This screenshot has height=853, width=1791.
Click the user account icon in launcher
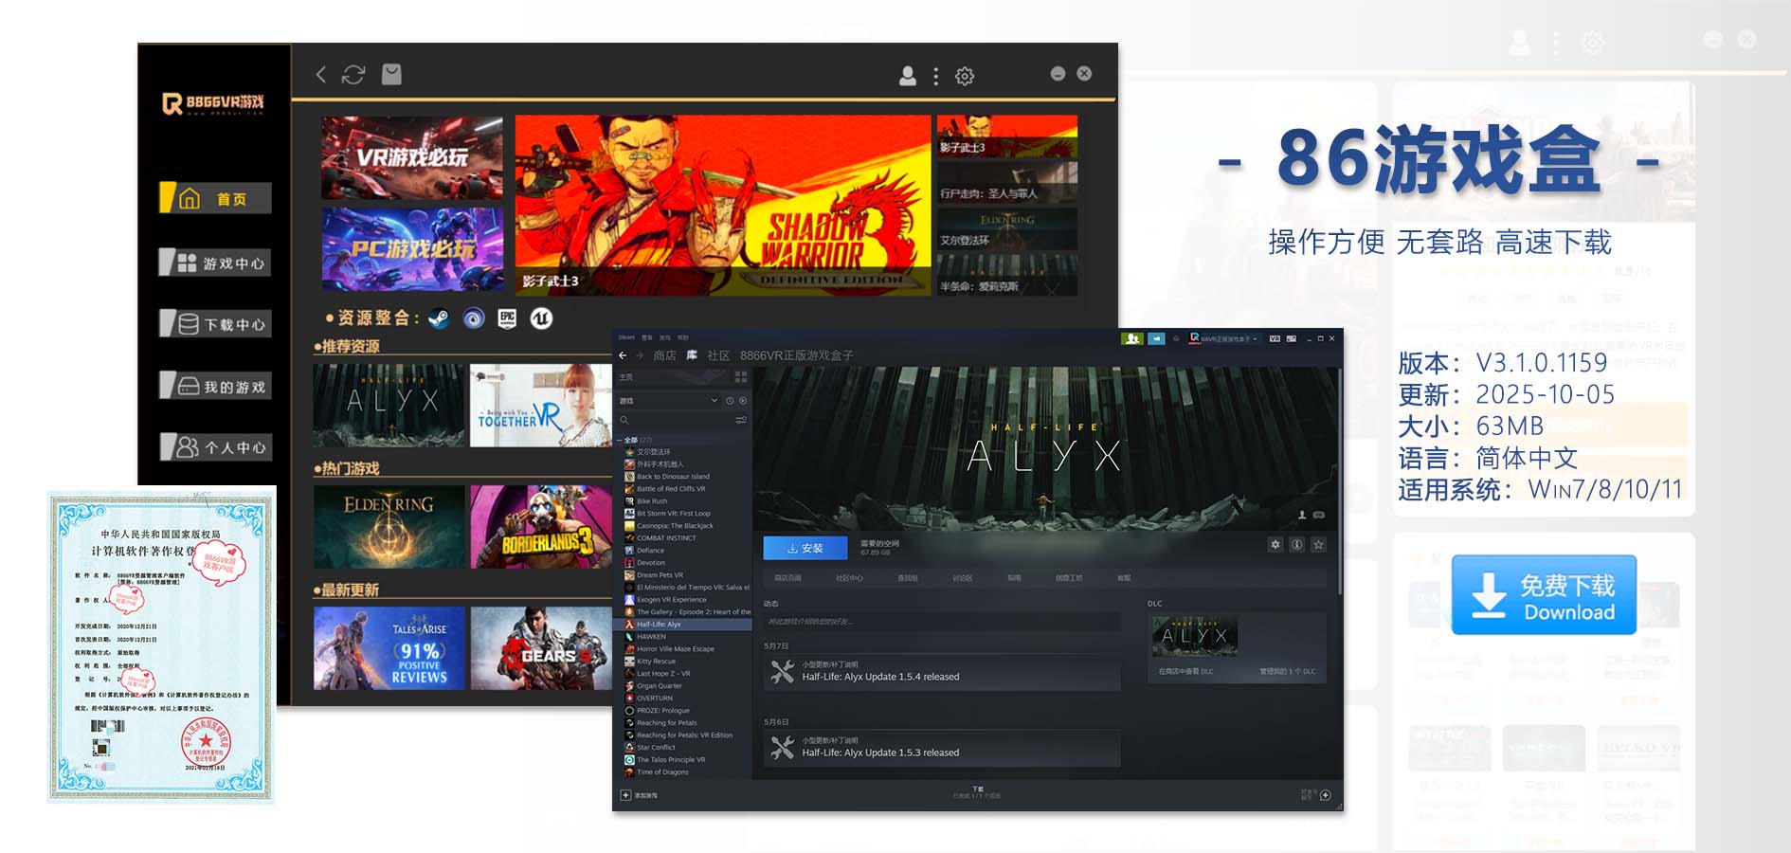click(907, 76)
